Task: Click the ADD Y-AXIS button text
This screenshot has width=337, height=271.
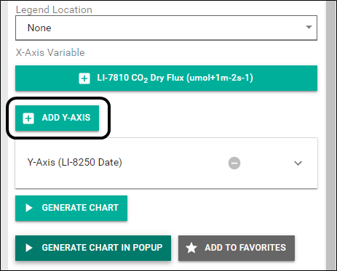Action: coord(66,118)
